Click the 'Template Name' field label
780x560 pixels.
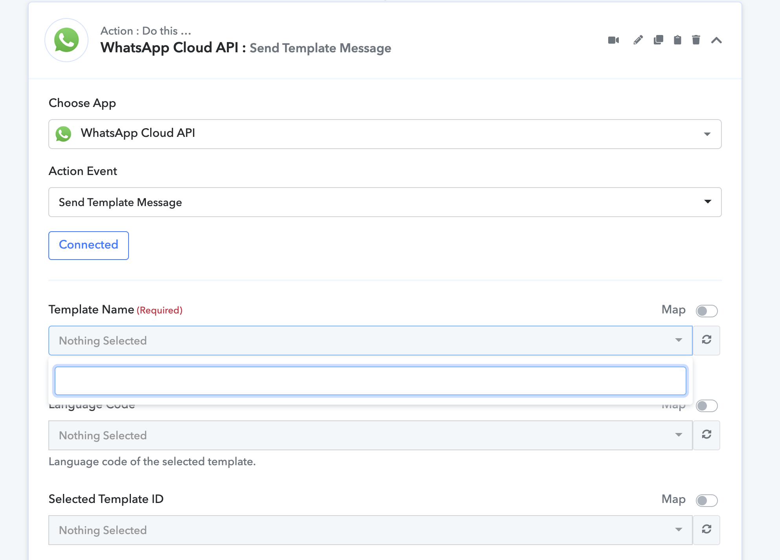91,310
